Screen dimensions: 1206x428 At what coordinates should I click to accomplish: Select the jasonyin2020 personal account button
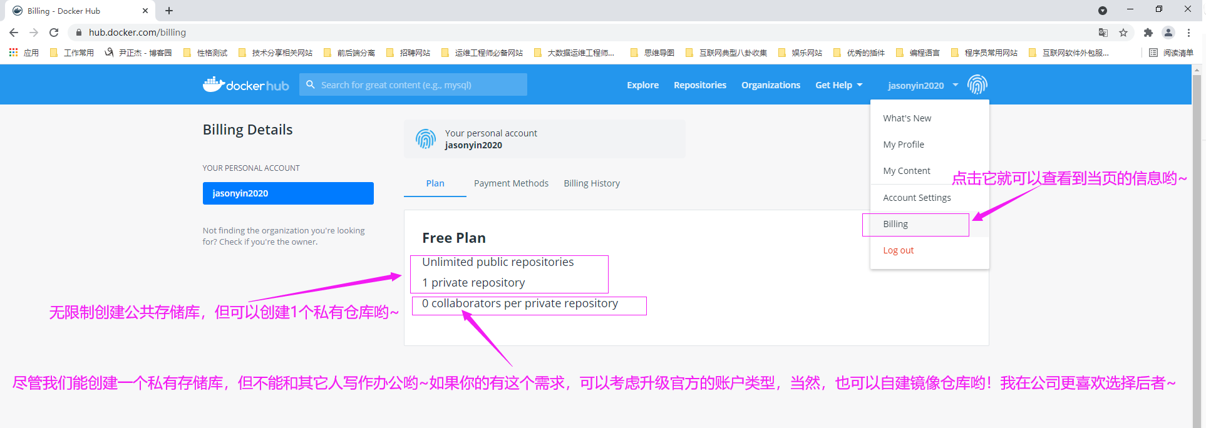(x=288, y=193)
